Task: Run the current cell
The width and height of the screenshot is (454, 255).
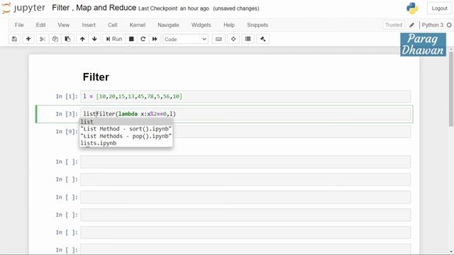Action: pos(114,39)
